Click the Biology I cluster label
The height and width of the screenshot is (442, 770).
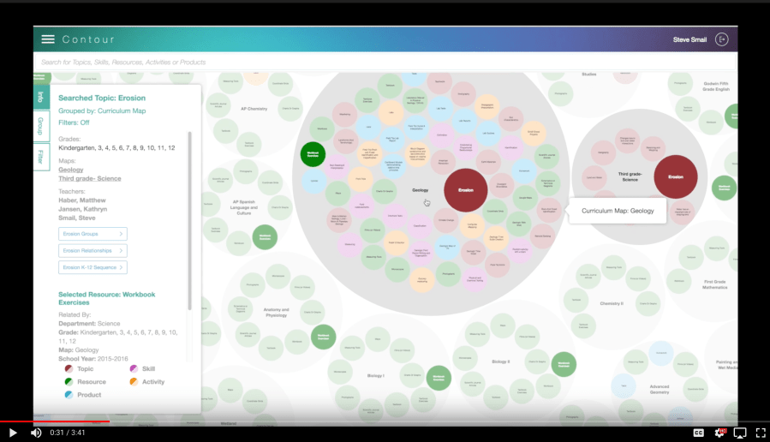[374, 376]
